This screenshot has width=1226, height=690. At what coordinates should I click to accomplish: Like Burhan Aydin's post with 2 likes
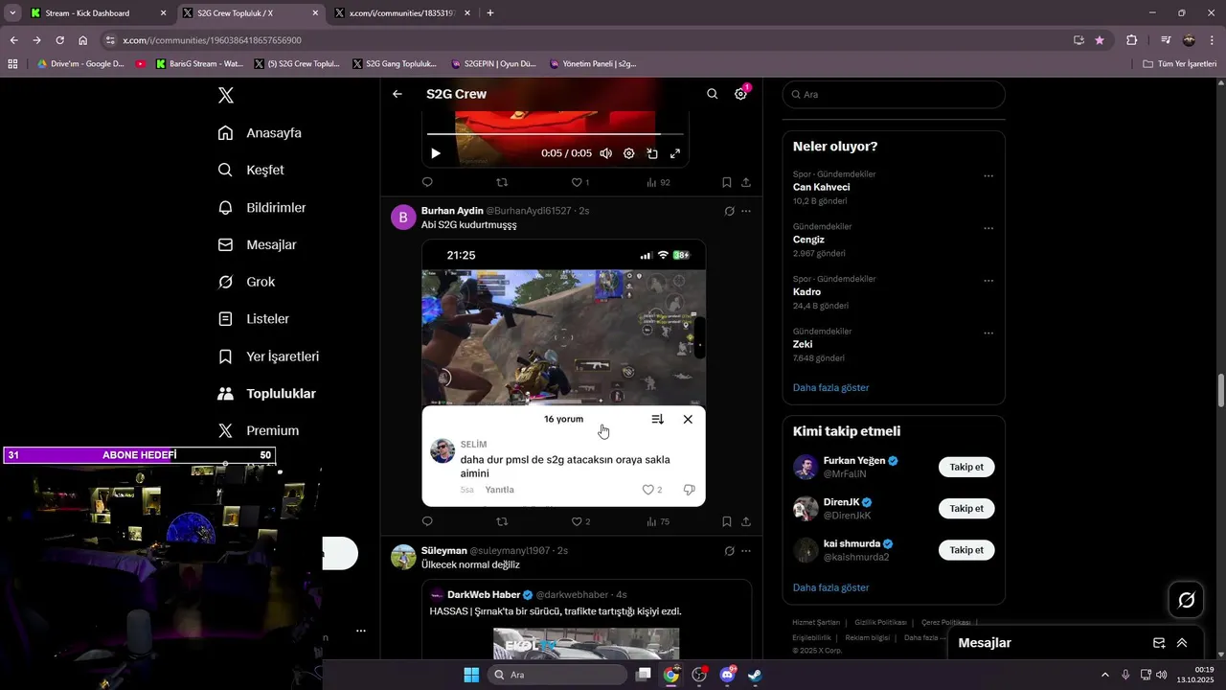click(580, 521)
